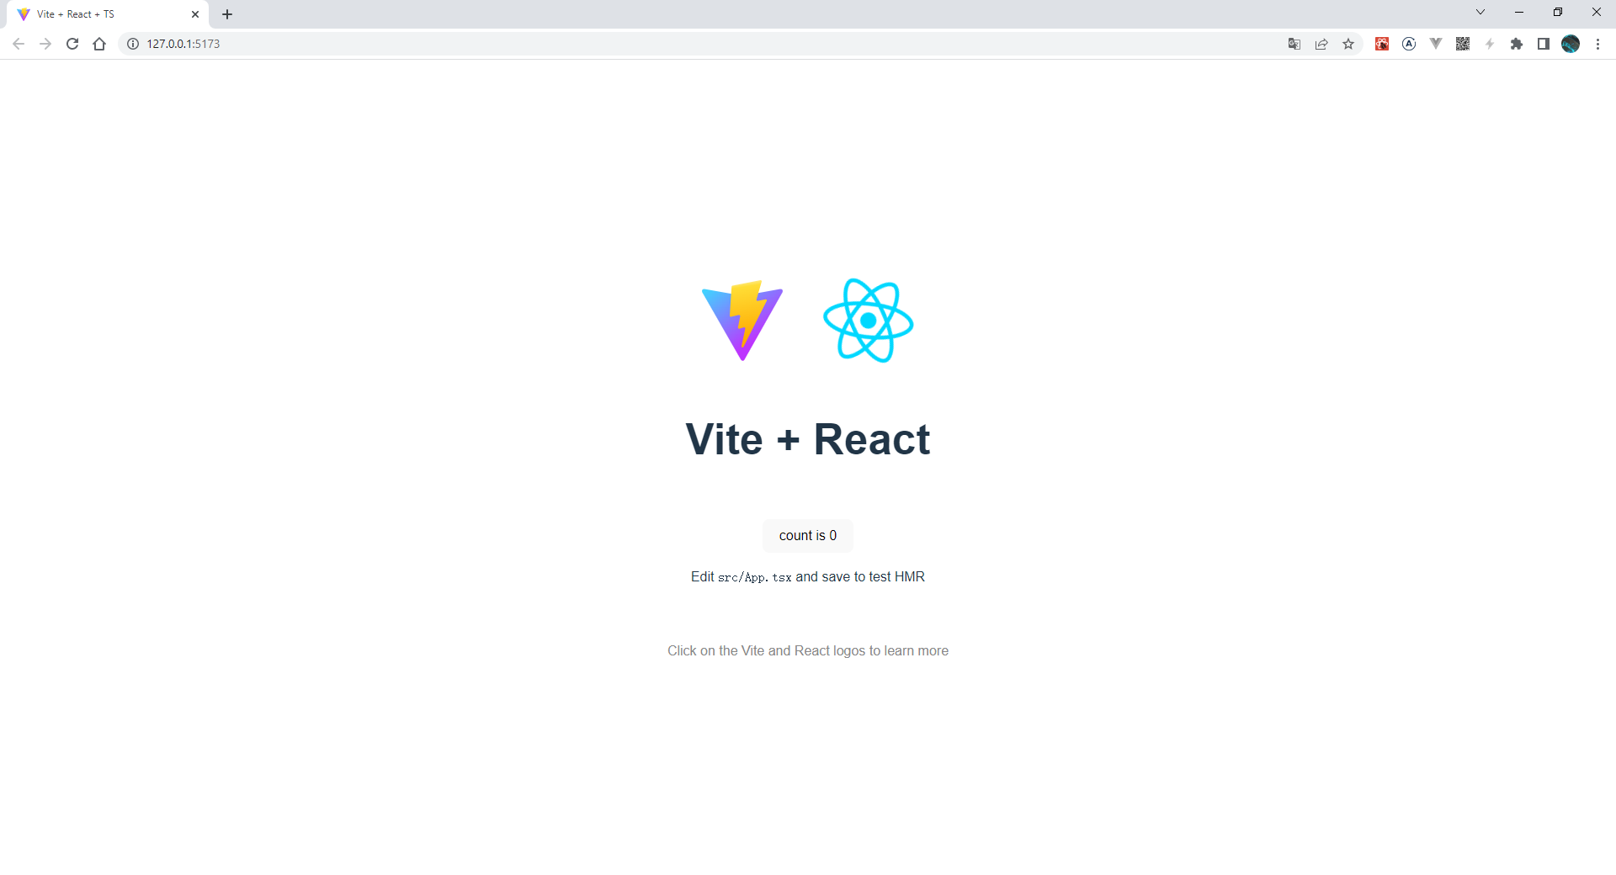Go to browser home page icon
This screenshot has width=1616, height=875.
pyautogui.click(x=99, y=44)
